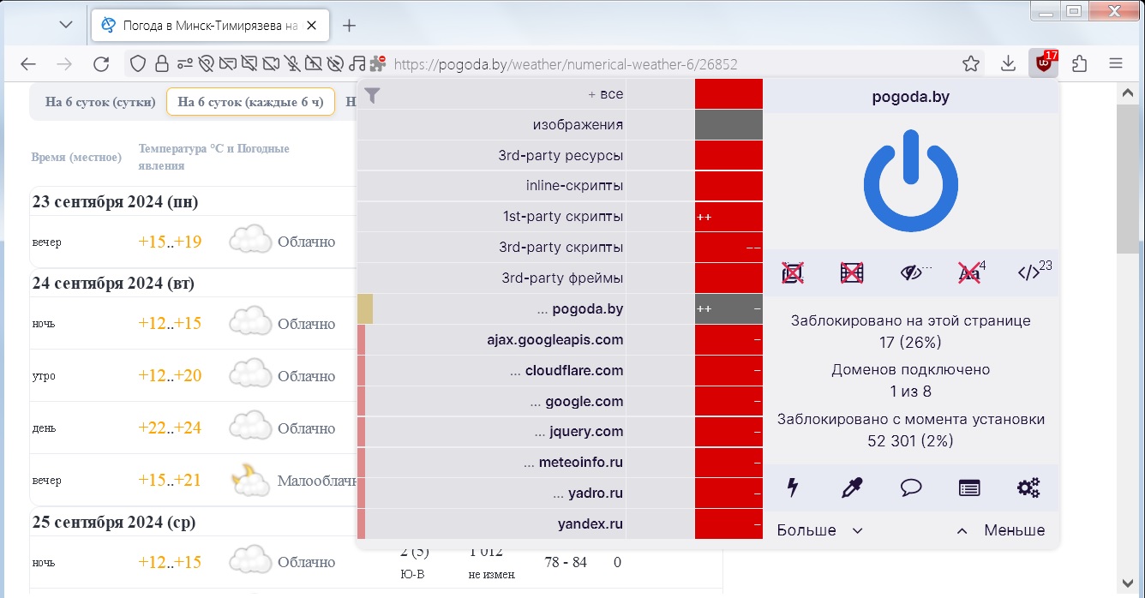Click the gray local cell of изображения row
1145x598 pixels.
[728, 125]
